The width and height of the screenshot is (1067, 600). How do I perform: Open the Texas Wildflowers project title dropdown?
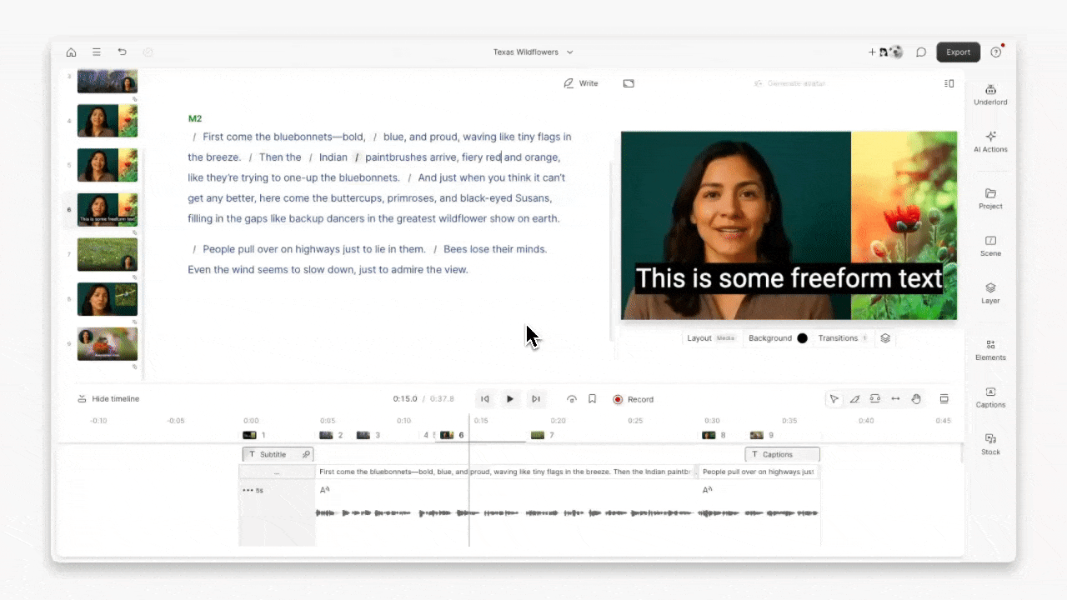(533, 52)
